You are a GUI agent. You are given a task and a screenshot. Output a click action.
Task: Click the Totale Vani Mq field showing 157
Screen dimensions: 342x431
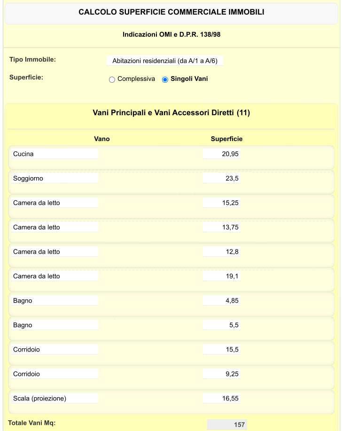click(x=227, y=424)
